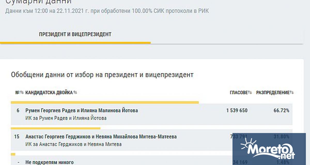Image resolution: width=310 pixels, height=165 pixels.
Task: Click the yellow result bar above Герджиков
Action: [56, 128]
